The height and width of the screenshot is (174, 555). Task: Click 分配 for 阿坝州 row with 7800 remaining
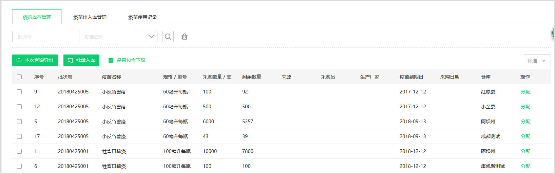pos(525,151)
